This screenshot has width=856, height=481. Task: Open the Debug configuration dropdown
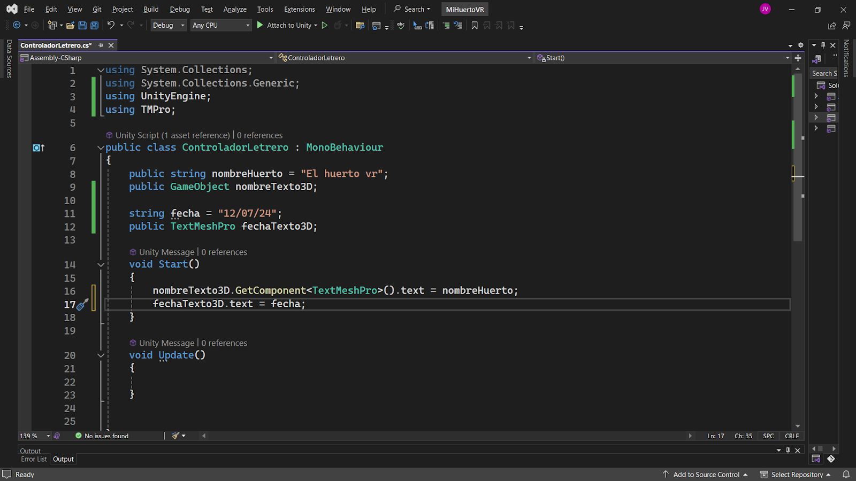169,25
